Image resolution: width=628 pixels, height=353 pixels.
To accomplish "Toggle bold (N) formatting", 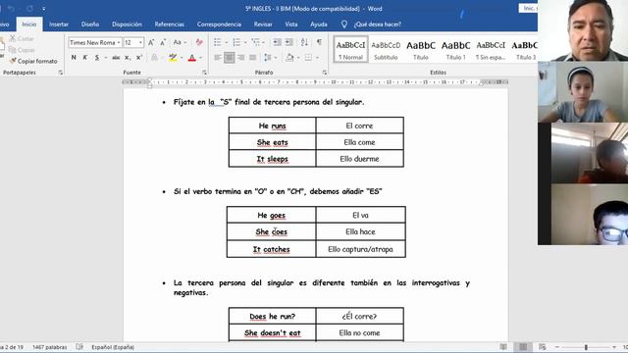I will [x=74, y=58].
